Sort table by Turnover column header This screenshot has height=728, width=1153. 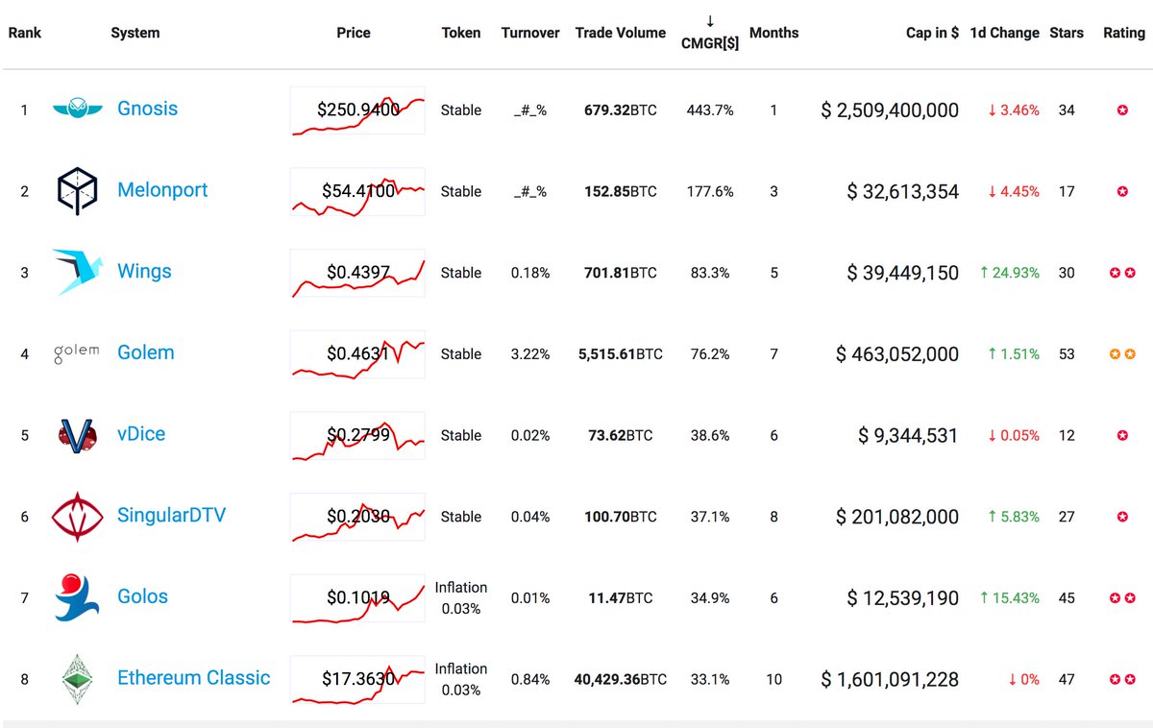coord(530,33)
